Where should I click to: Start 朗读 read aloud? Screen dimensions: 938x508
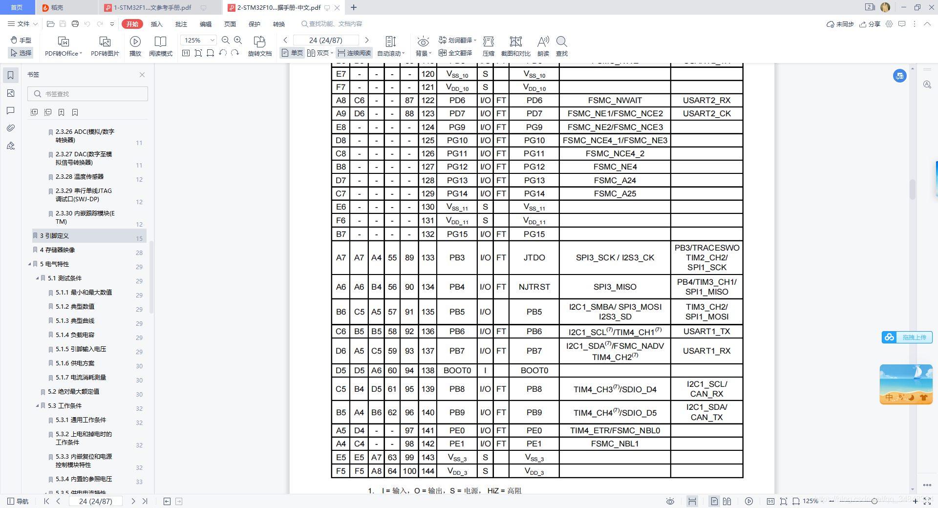pos(543,46)
